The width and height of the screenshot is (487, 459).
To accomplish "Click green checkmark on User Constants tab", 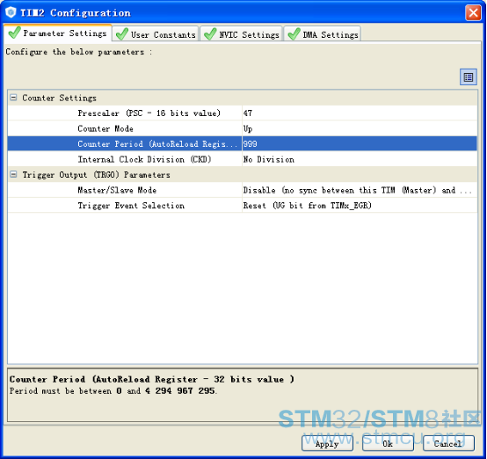I will tap(121, 34).
